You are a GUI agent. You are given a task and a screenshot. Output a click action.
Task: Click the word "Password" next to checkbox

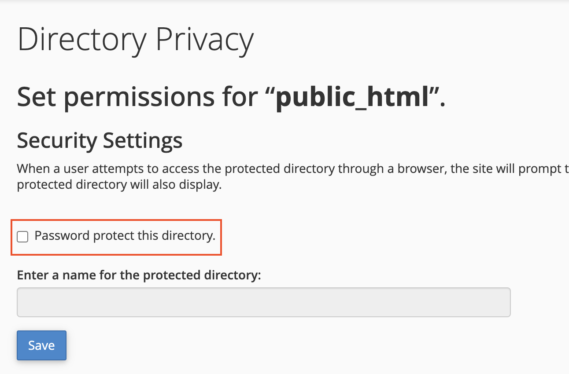pyautogui.click(x=62, y=236)
